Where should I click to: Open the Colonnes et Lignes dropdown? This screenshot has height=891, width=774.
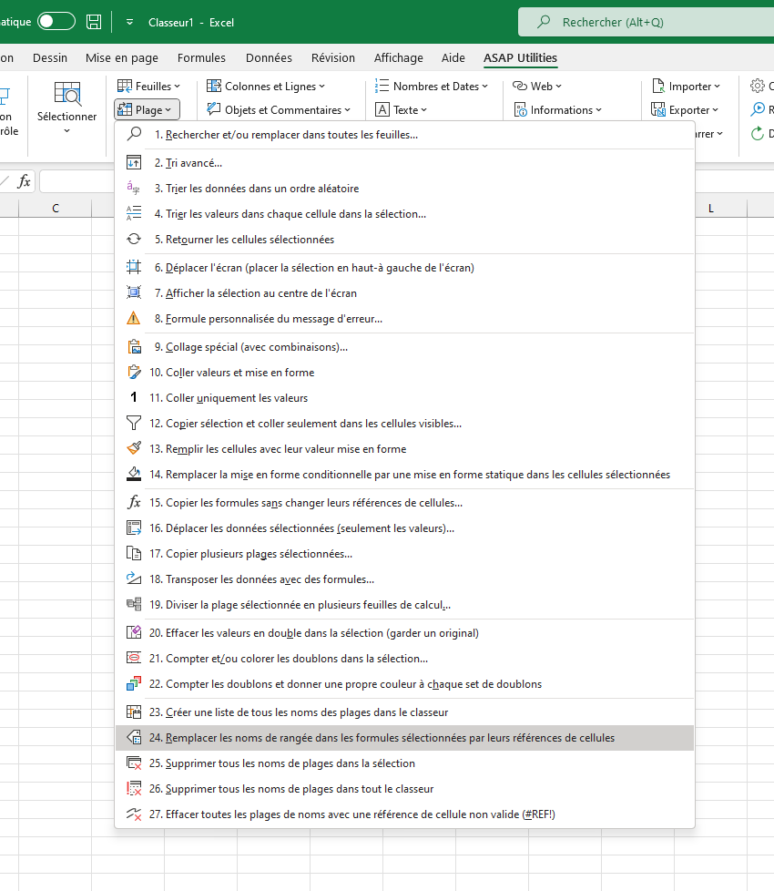tap(266, 86)
